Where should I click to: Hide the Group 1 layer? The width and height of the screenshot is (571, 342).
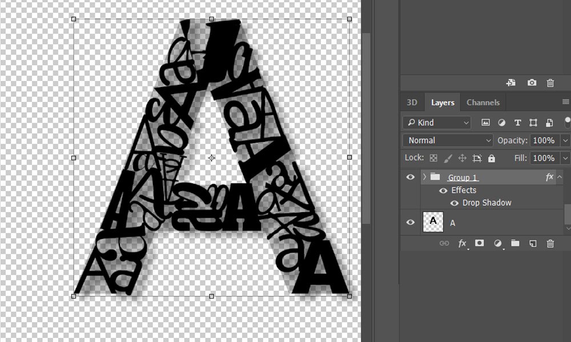coord(411,177)
